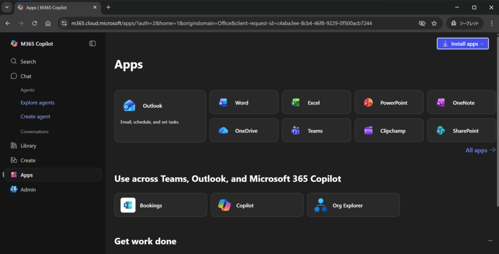Open the Outlook app tile
The image size is (499, 254).
click(x=160, y=116)
